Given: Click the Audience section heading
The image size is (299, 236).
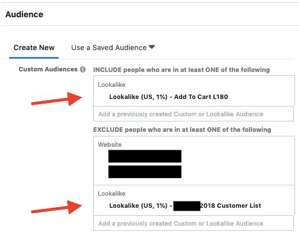Looking at the screenshot, I should 24,14.
